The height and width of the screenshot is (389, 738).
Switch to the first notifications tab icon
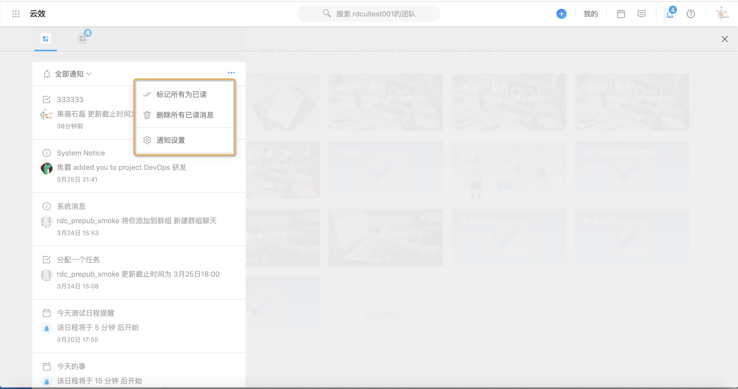46,38
